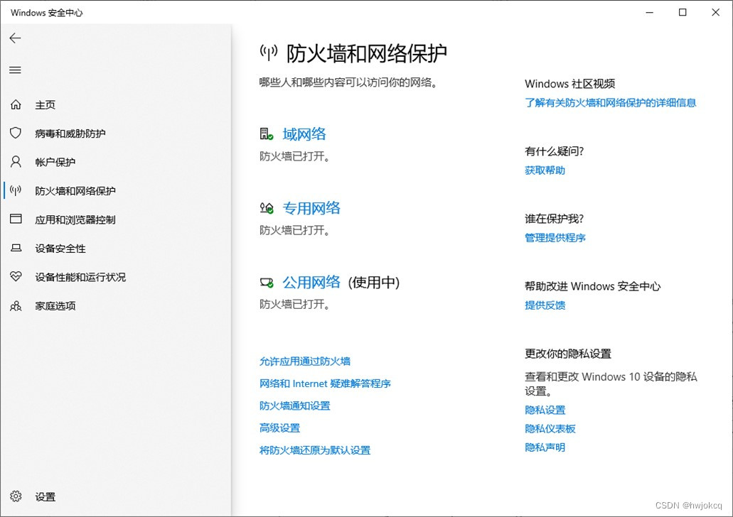Click the family icon for 家庭选项

[x=16, y=305]
